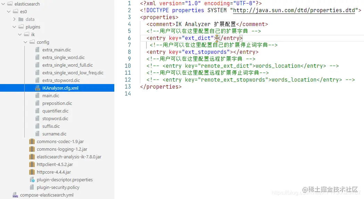Viewport: 364px width, 199px height.
Task: Open extra_single_word_full.dic file
Action: 67,65
